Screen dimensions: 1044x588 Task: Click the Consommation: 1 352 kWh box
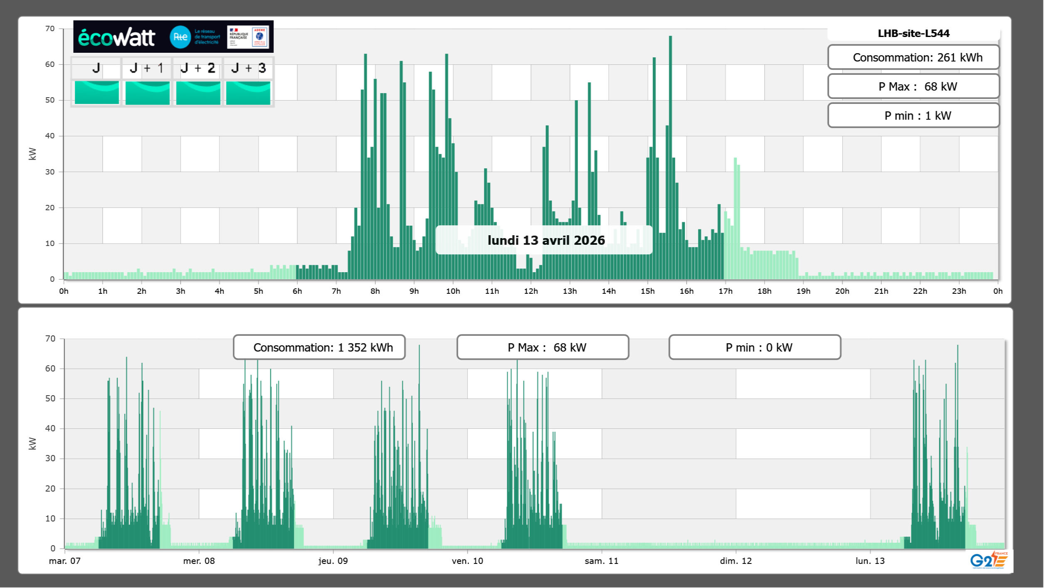319,347
